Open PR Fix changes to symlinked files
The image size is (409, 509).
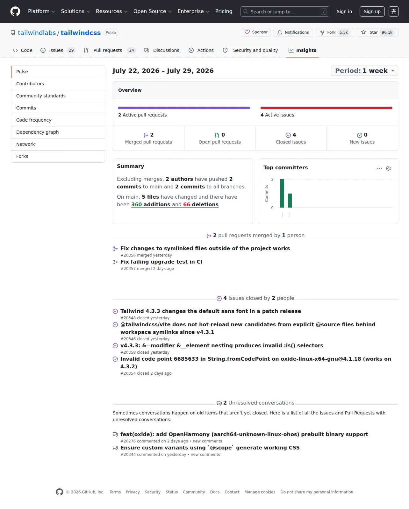pyautogui.click(x=205, y=248)
